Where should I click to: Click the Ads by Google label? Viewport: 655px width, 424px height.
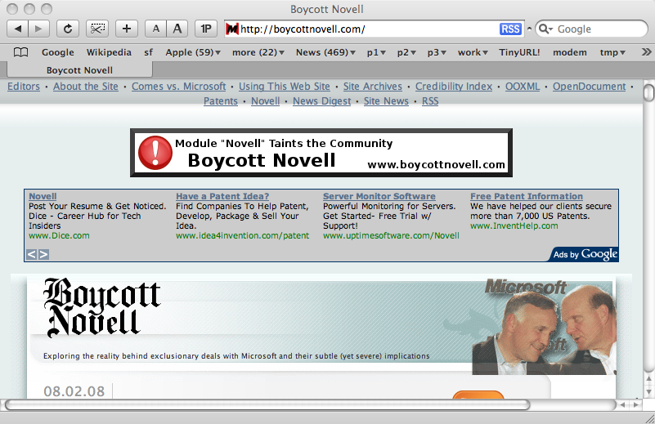coord(585,254)
